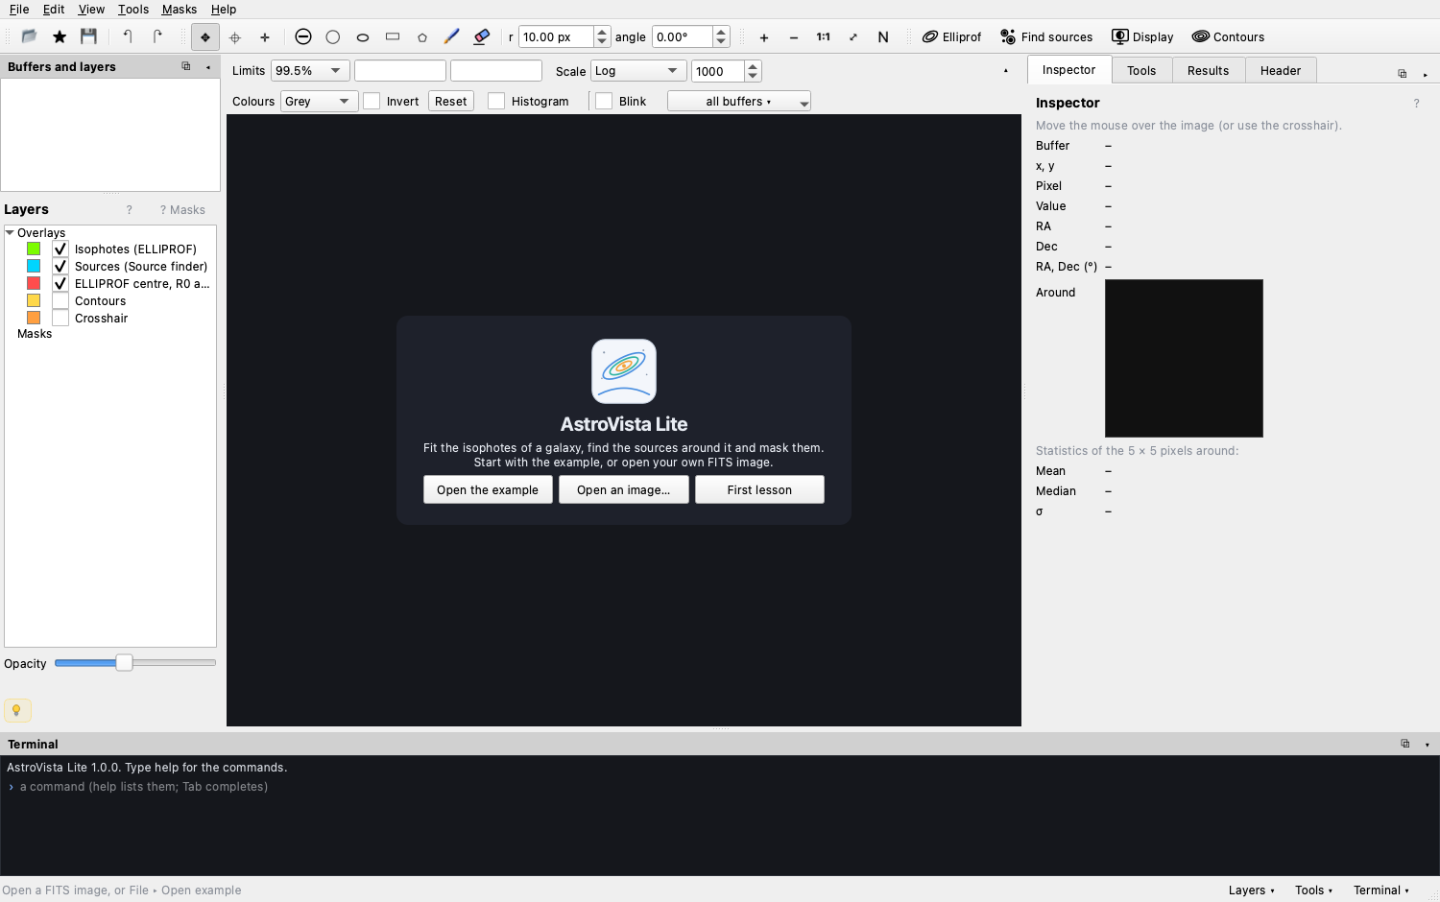The height and width of the screenshot is (902, 1440).
Task: Click the lightbulb hint icon
Action: [x=16, y=710]
